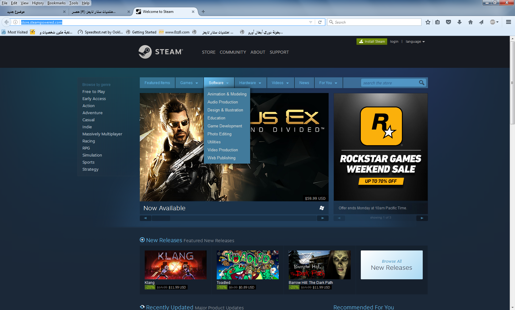
Task: Open the Klang game thumbnail
Action: [x=175, y=265]
